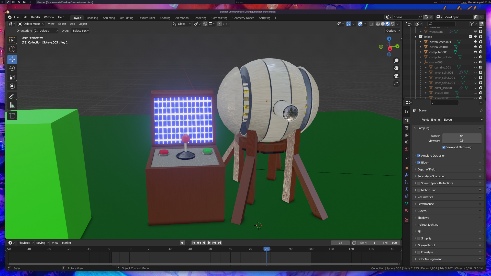
Task: Disable the Bloom checkbox
Action: pyautogui.click(x=419, y=163)
